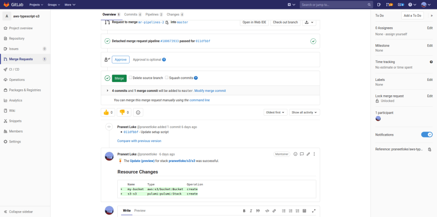
Task: Check Squash commits checkbox
Action: pyautogui.click(x=167, y=78)
